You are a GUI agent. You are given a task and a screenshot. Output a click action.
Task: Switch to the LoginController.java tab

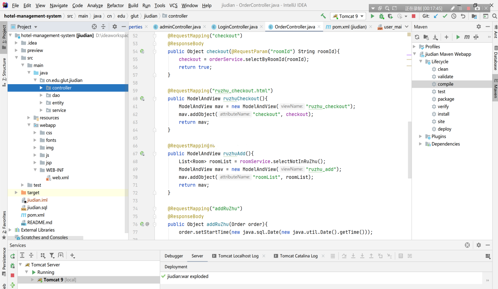point(237,27)
